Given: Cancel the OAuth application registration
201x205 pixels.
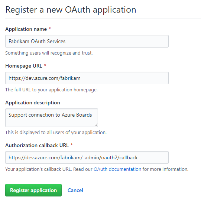Looking at the screenshot, I should tap(75, 190).
